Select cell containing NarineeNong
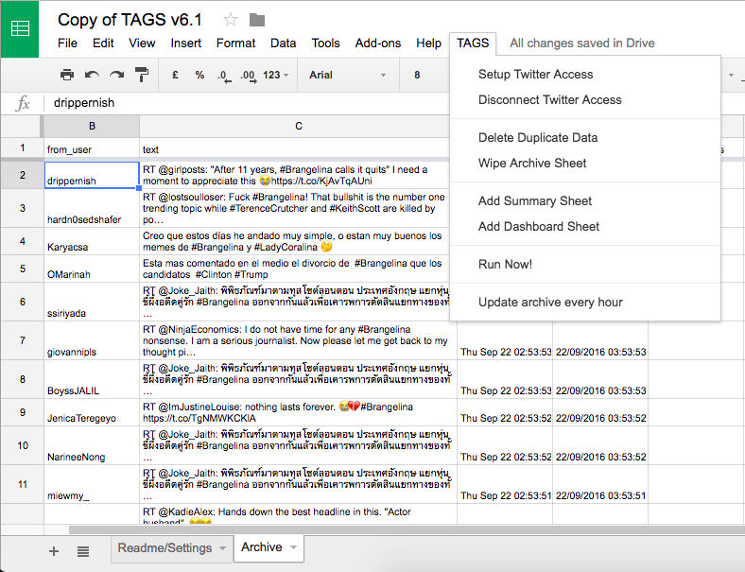745x572 pixels. tap(92, 445)
